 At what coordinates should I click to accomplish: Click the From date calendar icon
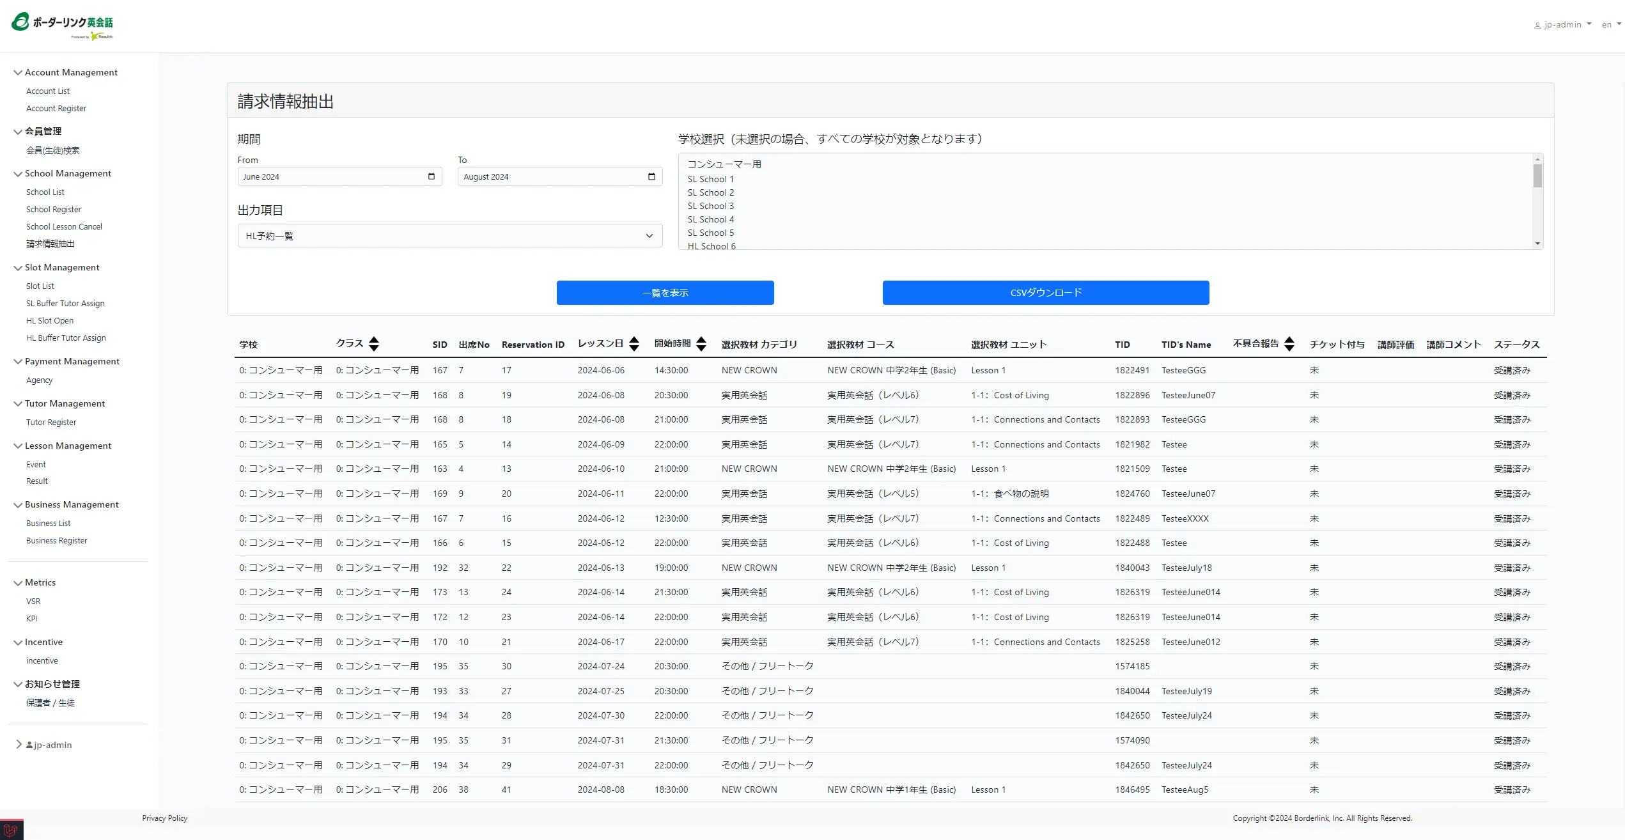[432, 176]
